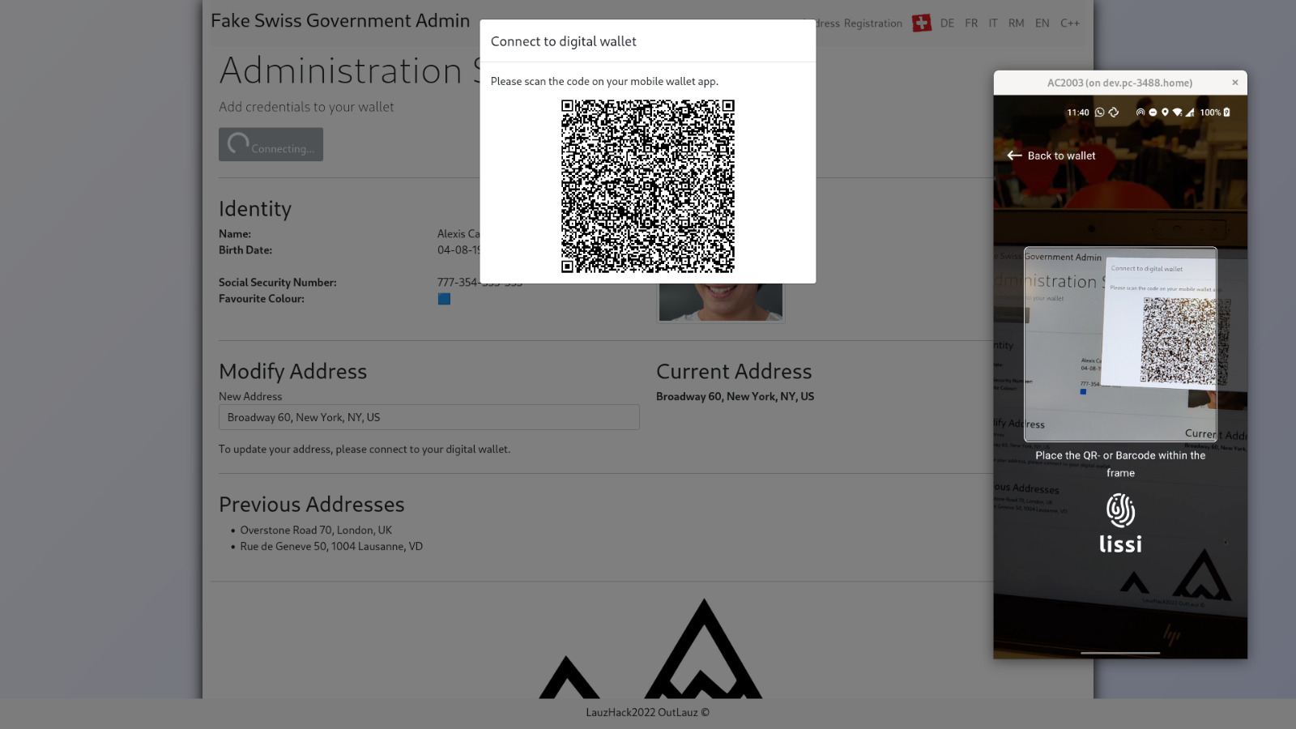Click the Address Registration nav link
The height and width of the screenshot is (729, 1296).
[859, 23]
